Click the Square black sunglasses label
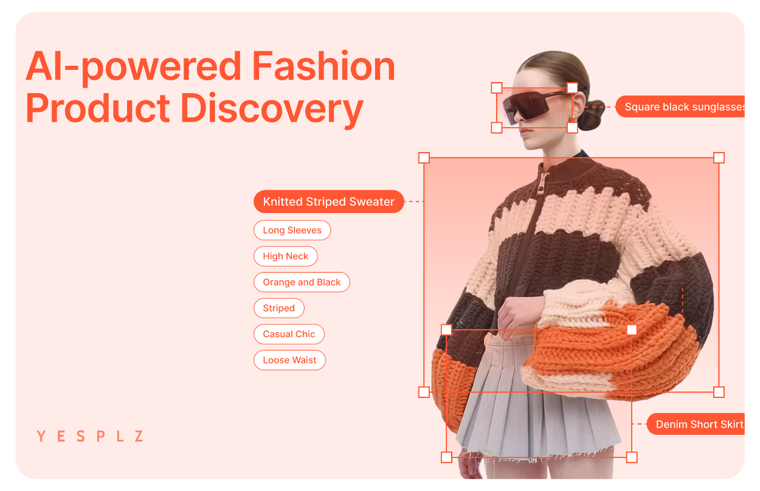 (x=680, y=107)
